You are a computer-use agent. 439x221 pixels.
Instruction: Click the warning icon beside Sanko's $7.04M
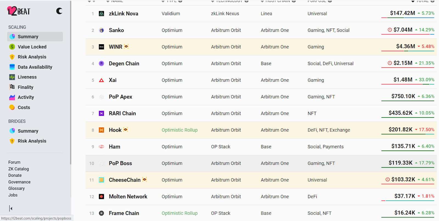pyautogui.click(x=390, y=30)
